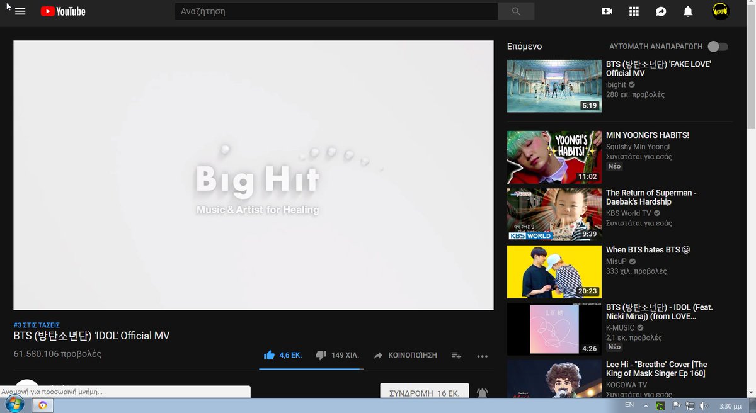Dislike the video with thumbs down
756x413 pixels.
click(321, 355)
